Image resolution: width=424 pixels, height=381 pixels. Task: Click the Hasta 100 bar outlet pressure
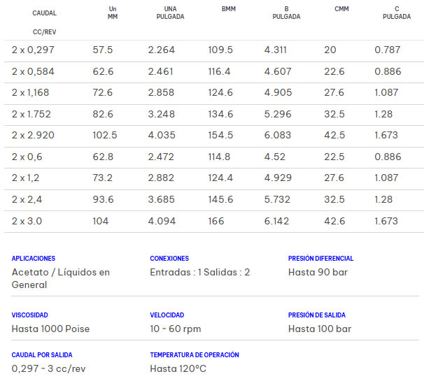[x=320, y=329]
